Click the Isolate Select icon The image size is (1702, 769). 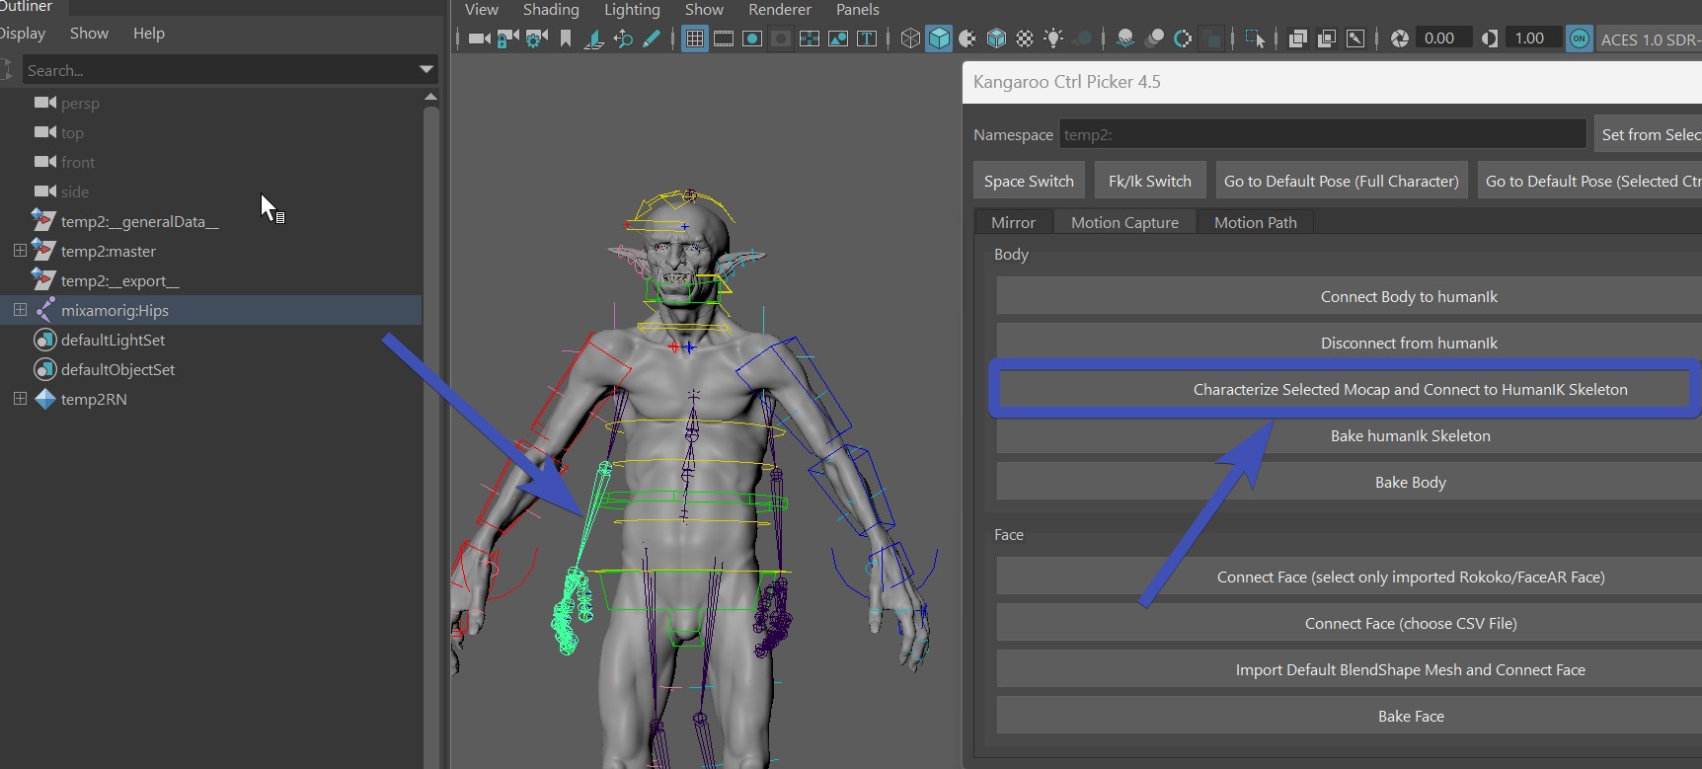(x=1255, y=38)
